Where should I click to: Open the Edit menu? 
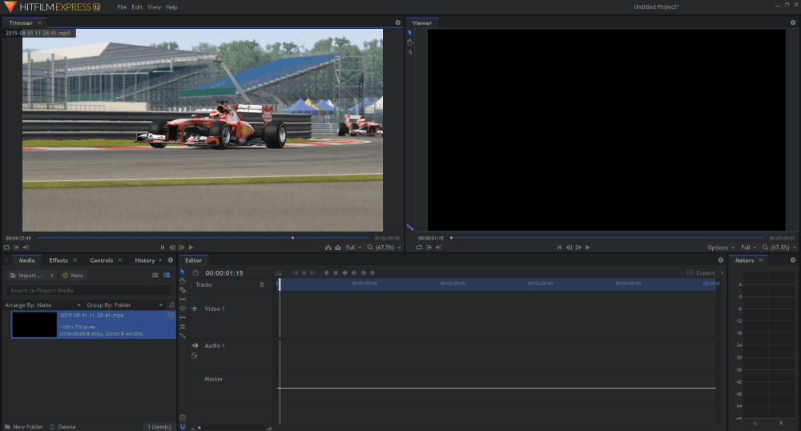(137, 7)
